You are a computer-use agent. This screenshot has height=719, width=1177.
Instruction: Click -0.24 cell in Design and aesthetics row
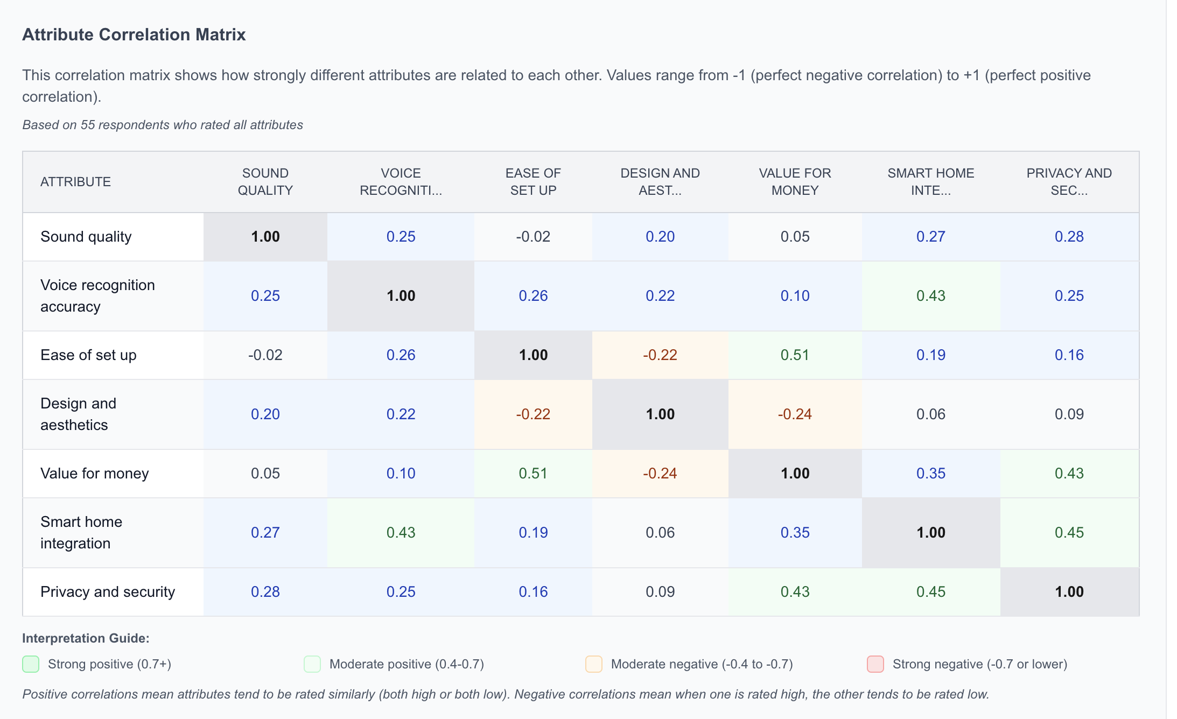click(x=795, y=414)
